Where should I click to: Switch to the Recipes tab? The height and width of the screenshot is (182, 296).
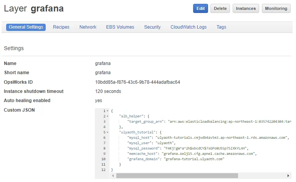61,27
